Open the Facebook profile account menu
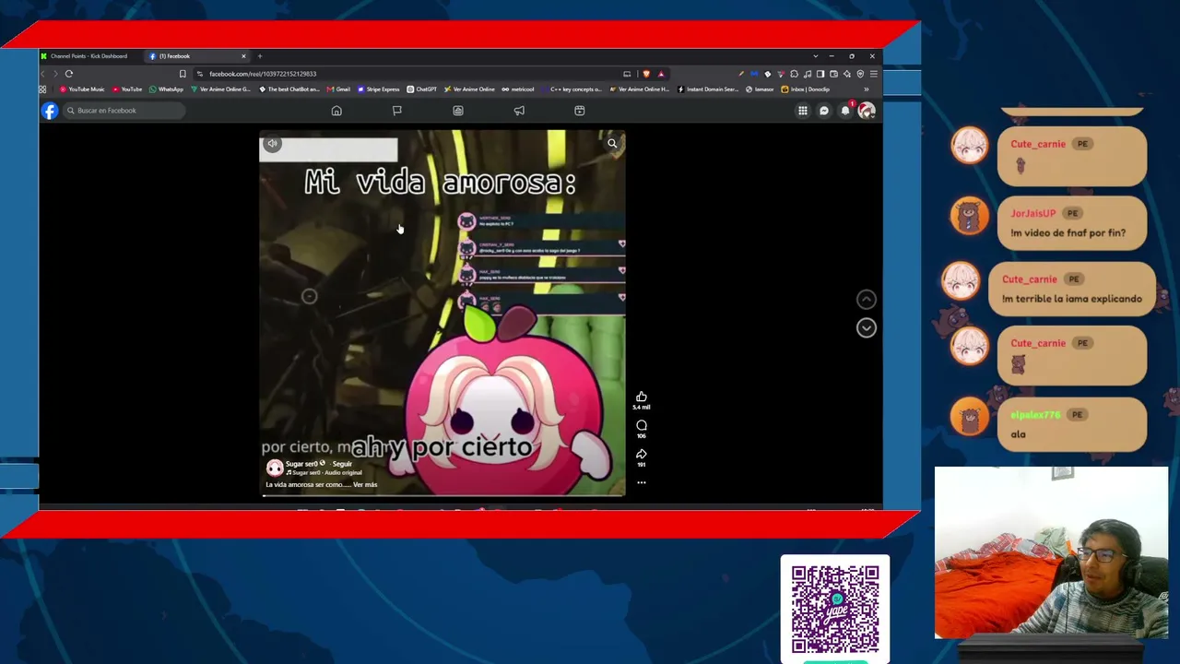Image resolution: width=1180 pixels, height=664 pixels. pos(866,111)
